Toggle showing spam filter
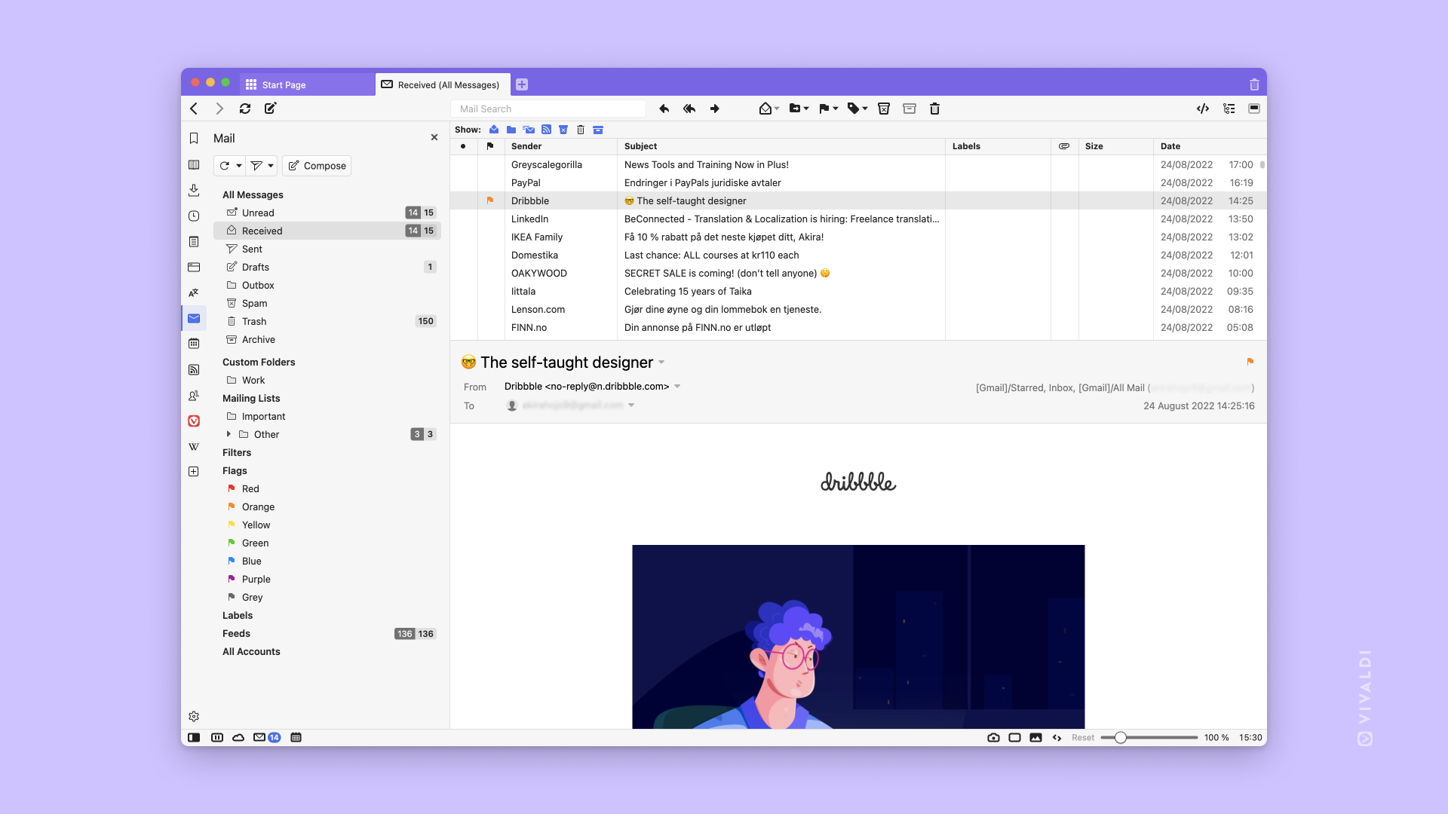The height and width of the screenshot is (814, 1448). 563,130
